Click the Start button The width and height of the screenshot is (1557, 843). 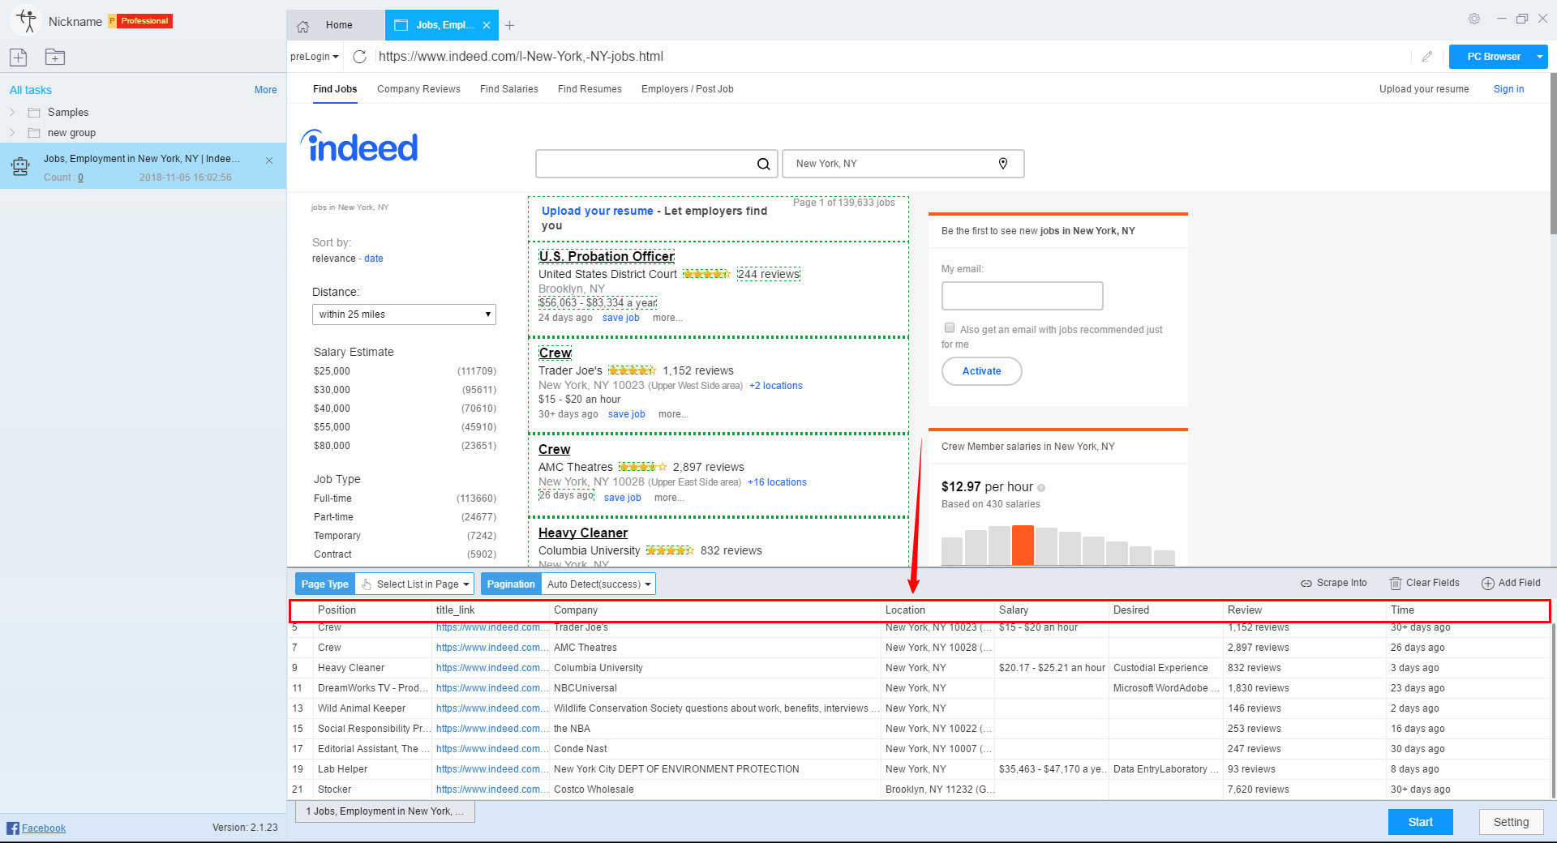coord(1420,822)
